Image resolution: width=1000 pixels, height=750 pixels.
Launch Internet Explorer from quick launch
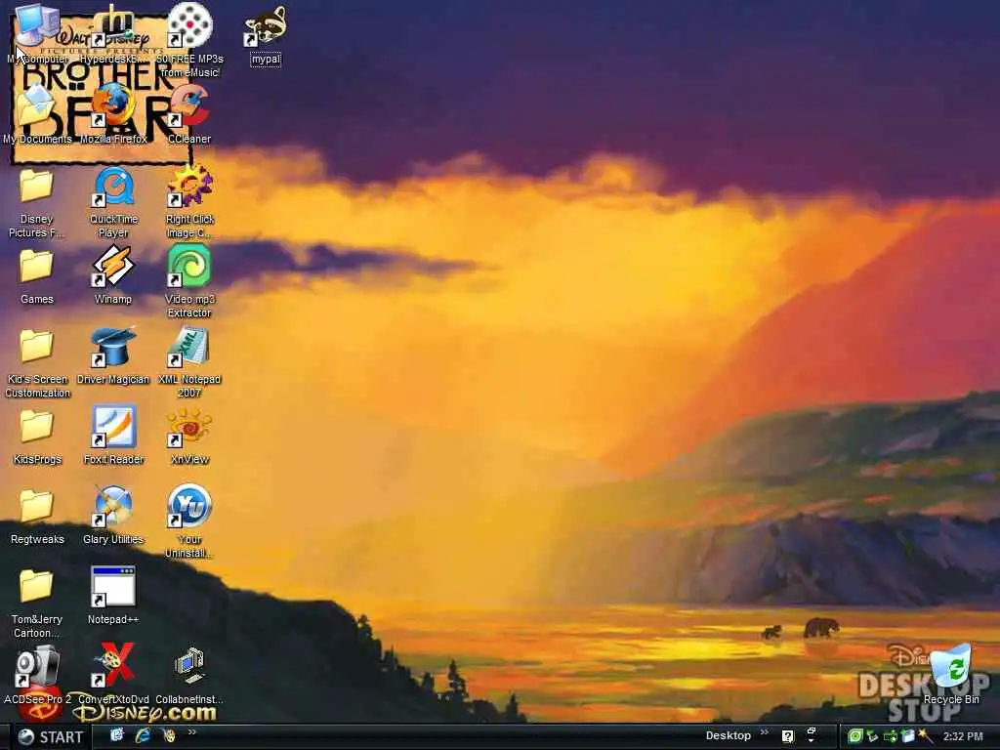click(x=143, y=735)
